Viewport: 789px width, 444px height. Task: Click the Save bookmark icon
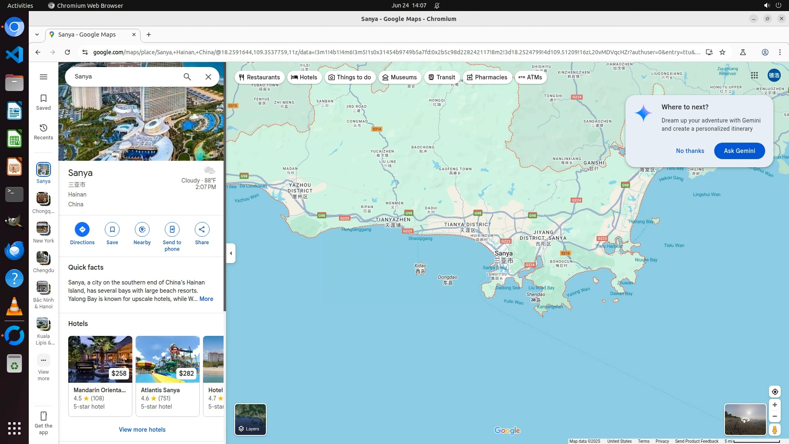(112, 229)
